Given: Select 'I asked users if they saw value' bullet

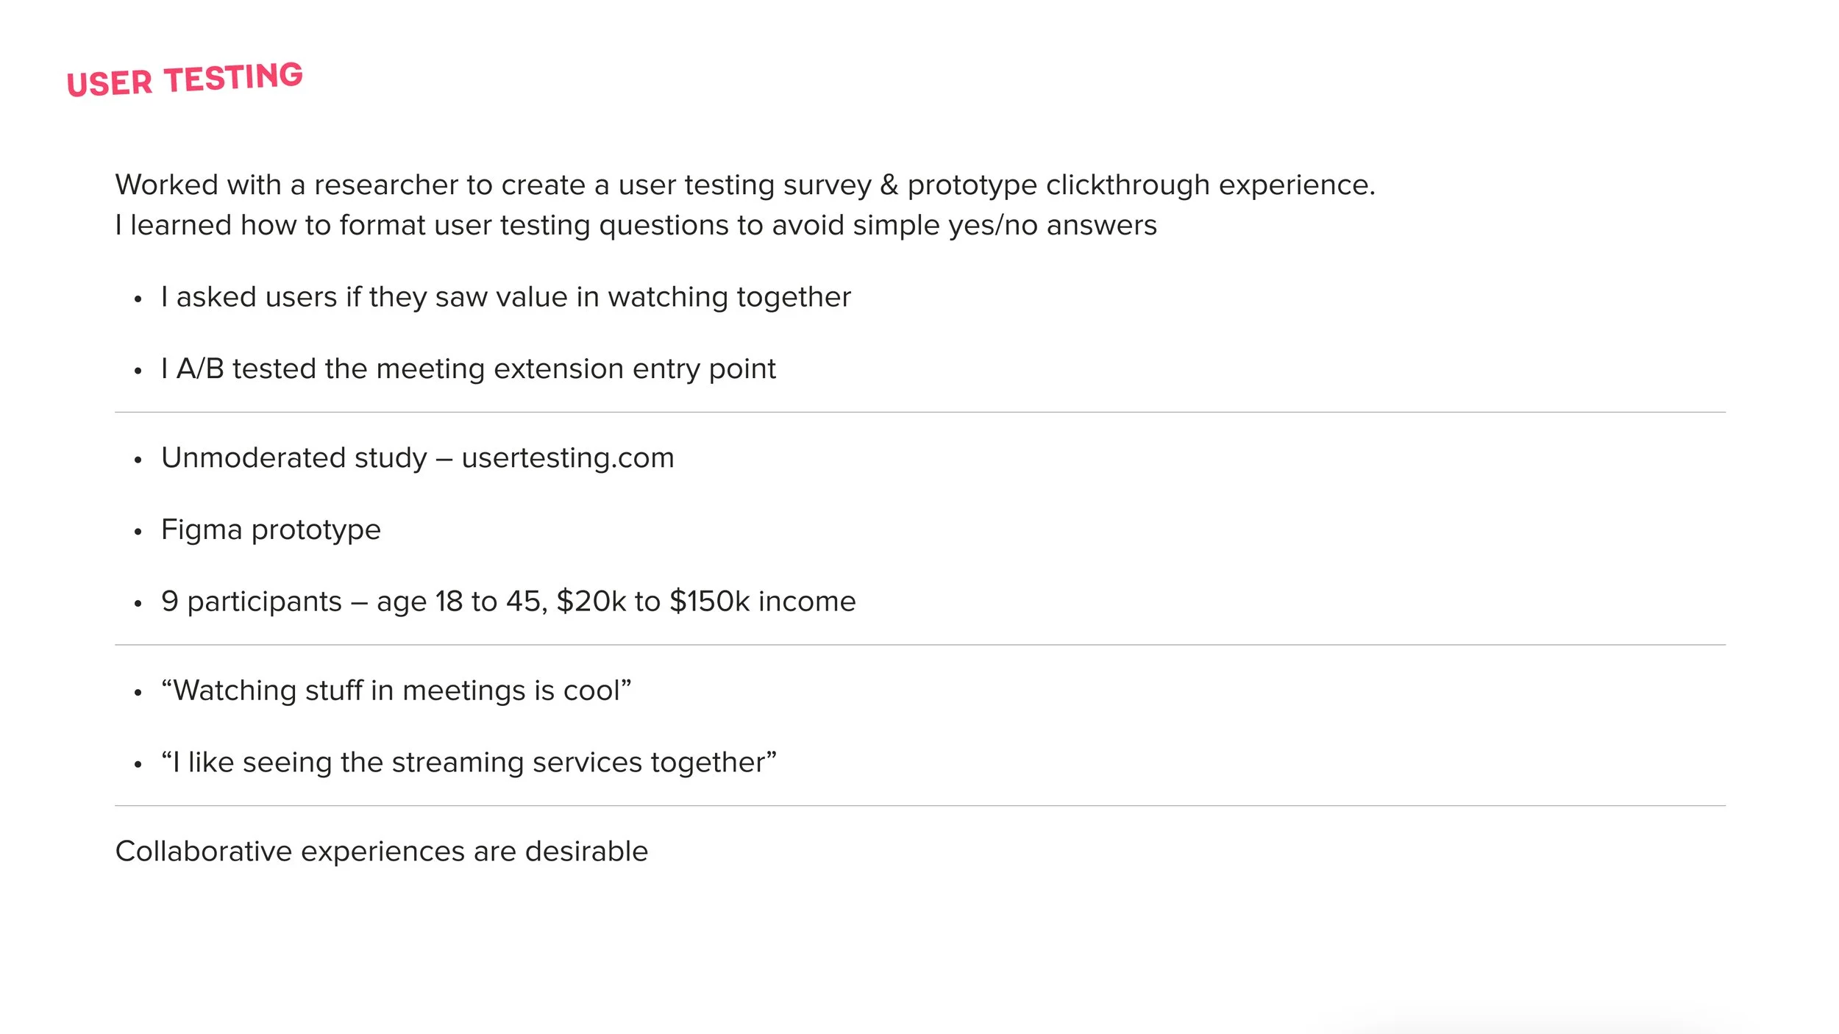Looking at the screenshot, I should [x=506, y=298].
